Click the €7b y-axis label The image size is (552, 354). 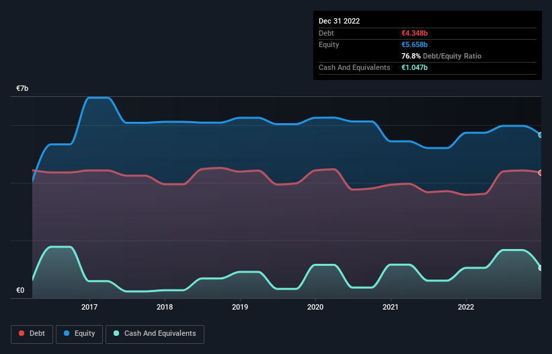click(22, 88)
